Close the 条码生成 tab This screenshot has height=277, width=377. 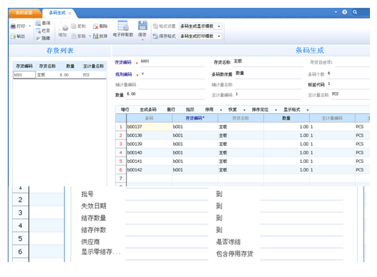[69, 13]
